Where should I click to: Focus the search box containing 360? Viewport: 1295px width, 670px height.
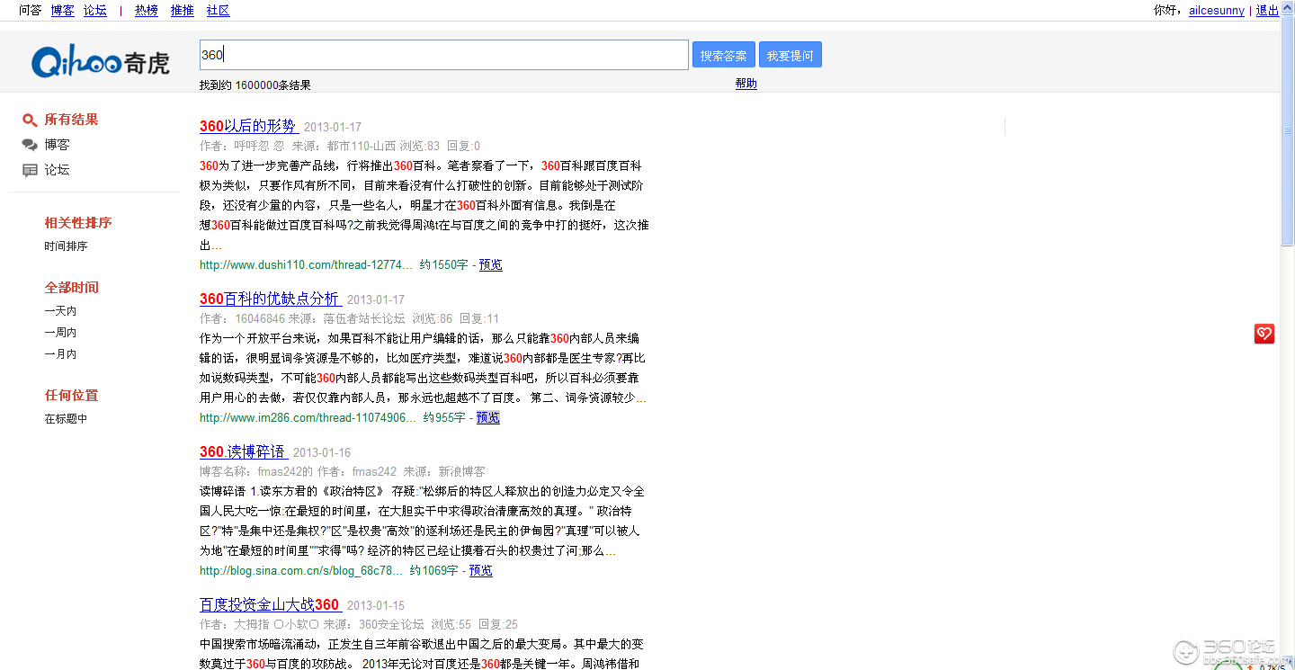(444, 55)
